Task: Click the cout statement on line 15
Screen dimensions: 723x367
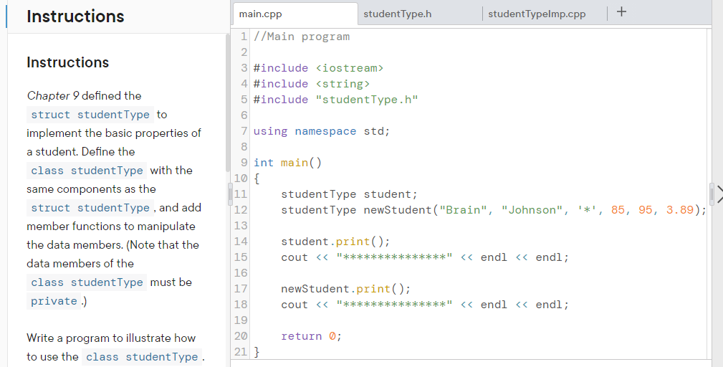Action: pyautogui.click(x=425, y=257)
